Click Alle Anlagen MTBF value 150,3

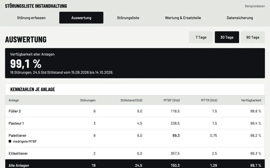coord(175,165)
